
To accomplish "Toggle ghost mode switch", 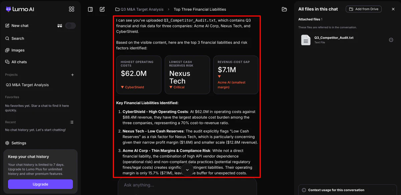I will (x=71, y=26).
